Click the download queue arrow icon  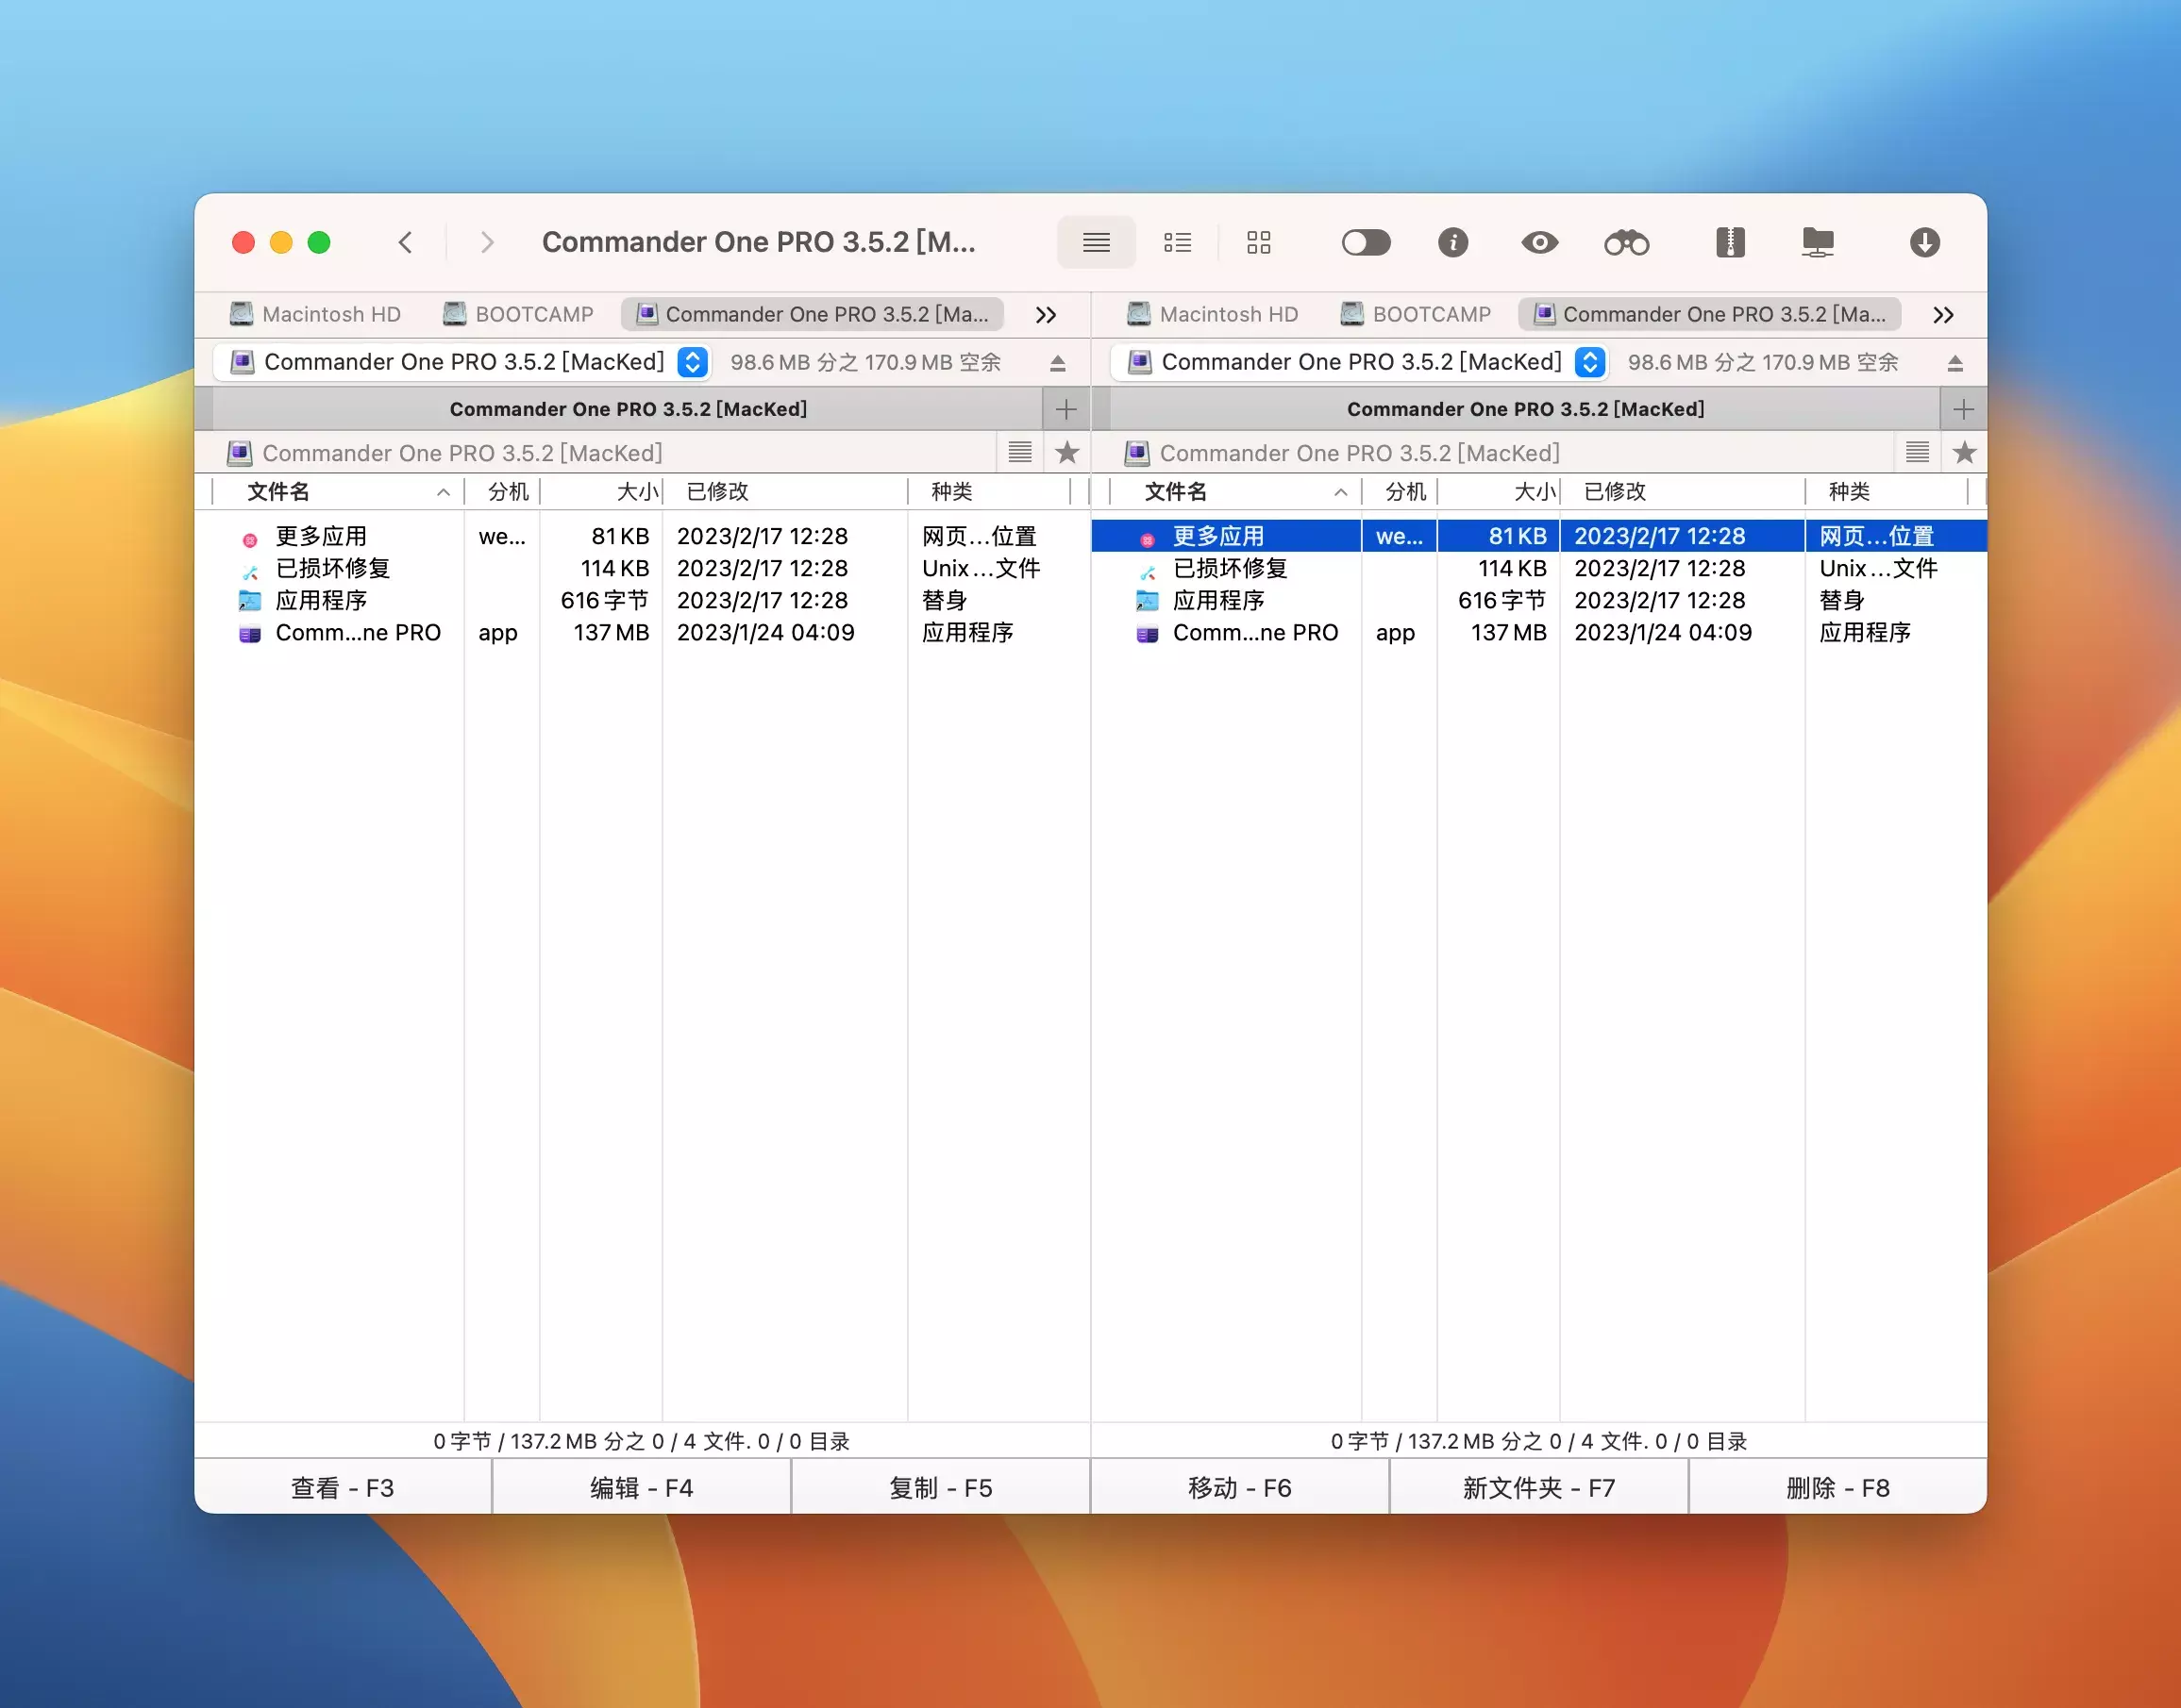point(1924,243)
